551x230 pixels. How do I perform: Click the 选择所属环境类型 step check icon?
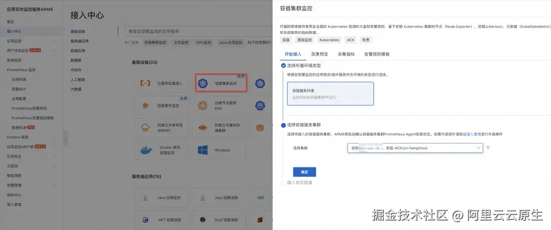point(283,66)
